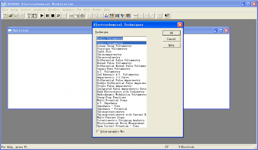
Task: Open the Sim menu
Action: (79, 10)
